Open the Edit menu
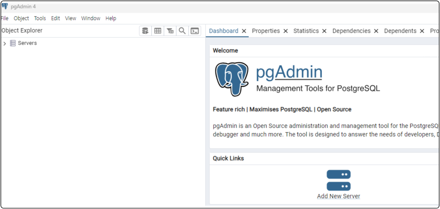Image resolution: width=440 pixels, height=209 pixels. tap(55, 18)
